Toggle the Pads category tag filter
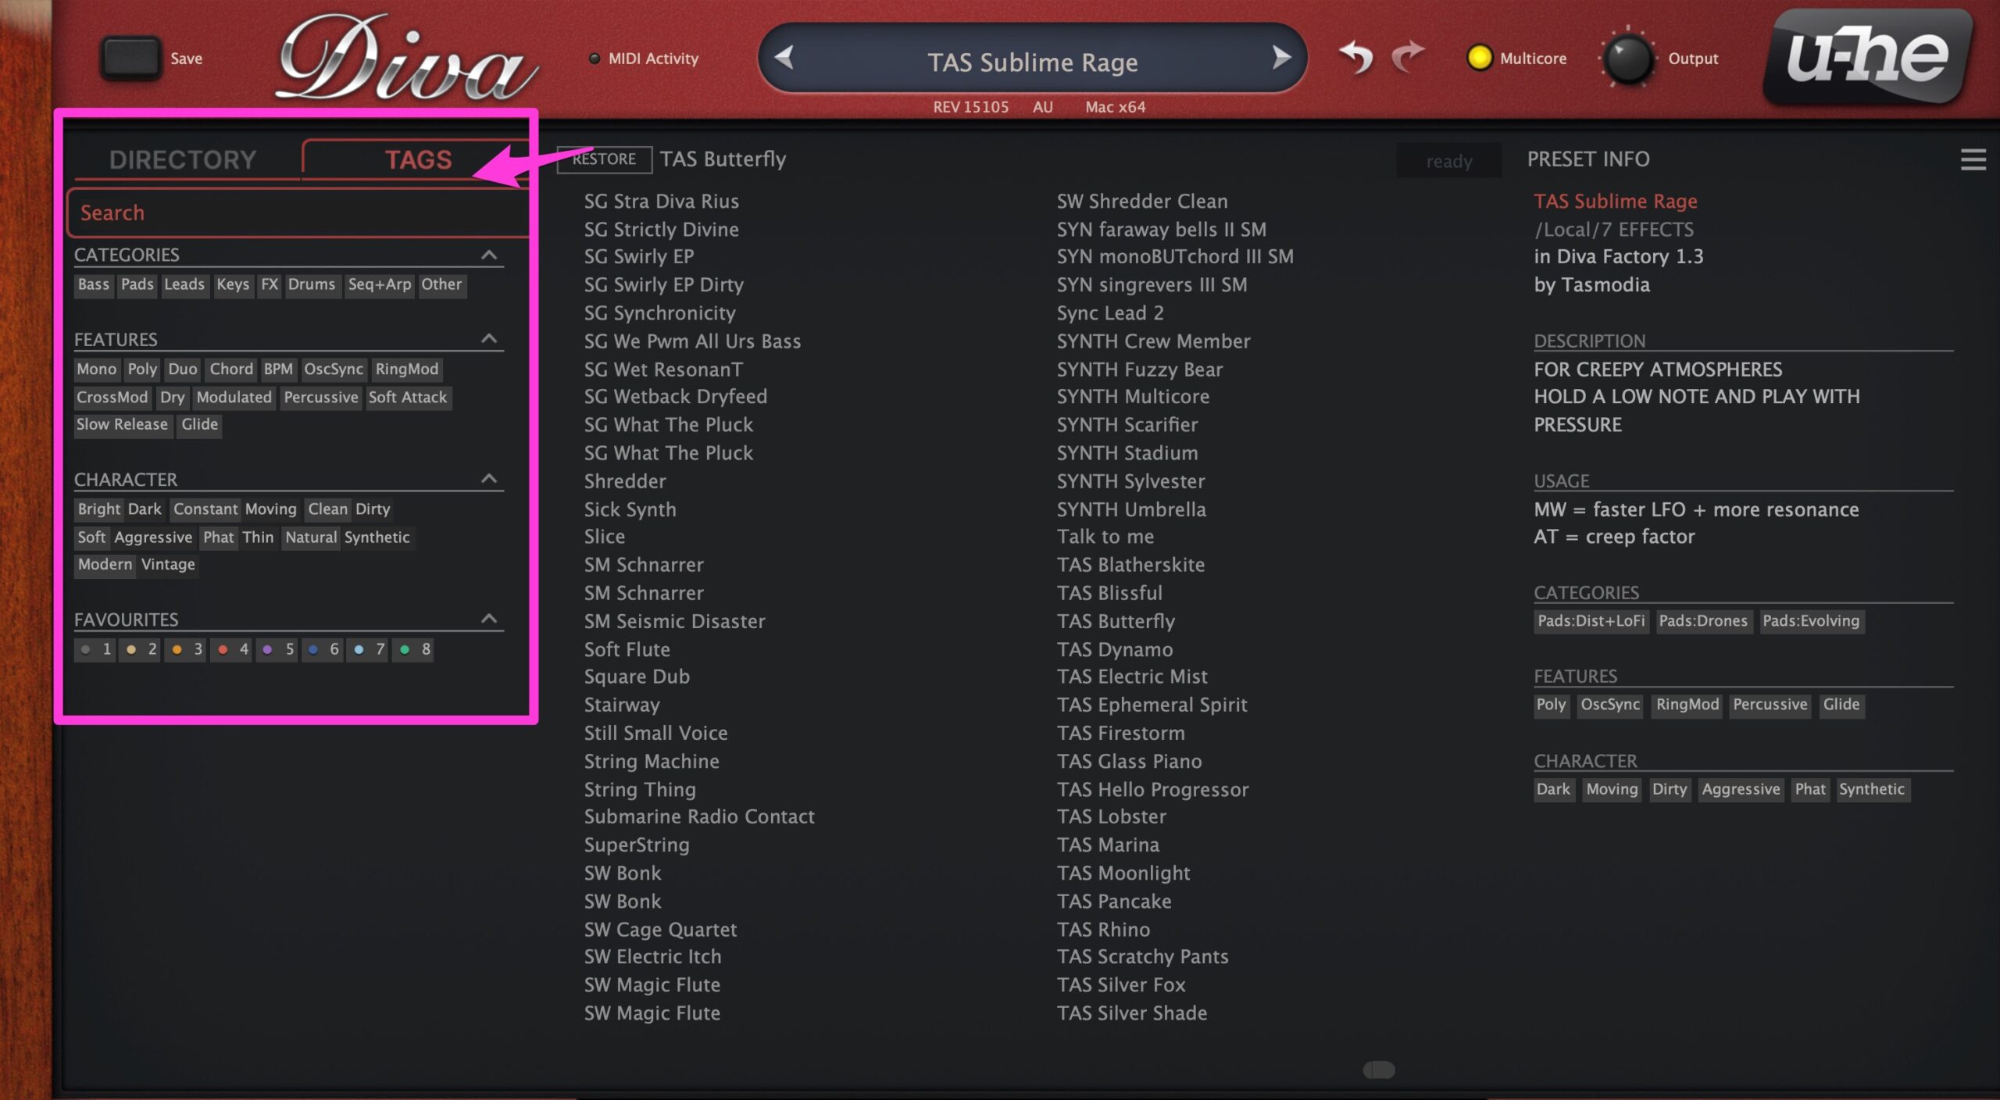The image size is (2000, 1100). [137, 284]
